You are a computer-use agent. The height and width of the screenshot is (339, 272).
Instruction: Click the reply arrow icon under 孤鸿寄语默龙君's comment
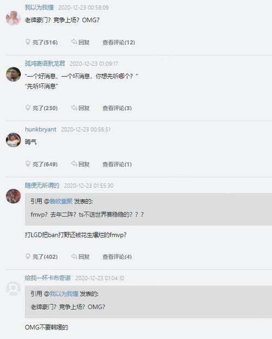[74, 107]
